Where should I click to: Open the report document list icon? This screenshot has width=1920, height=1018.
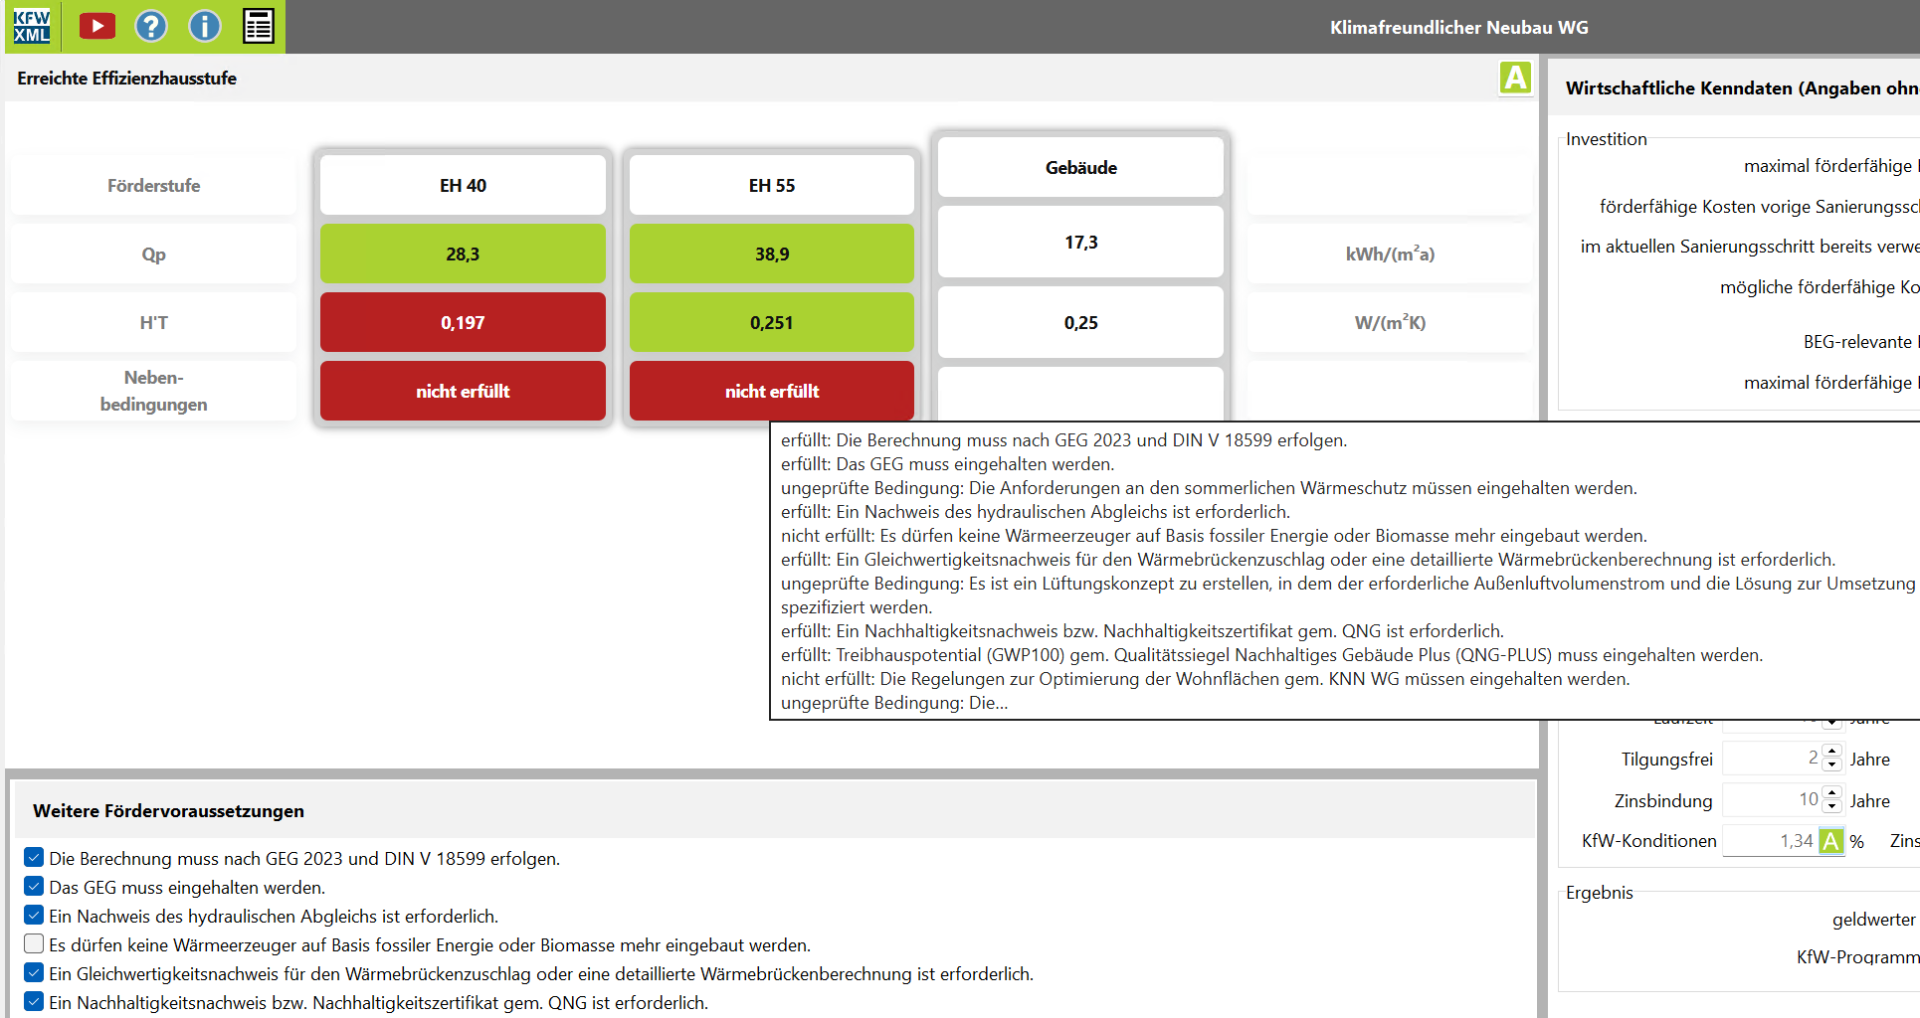(x=259, y=26)
